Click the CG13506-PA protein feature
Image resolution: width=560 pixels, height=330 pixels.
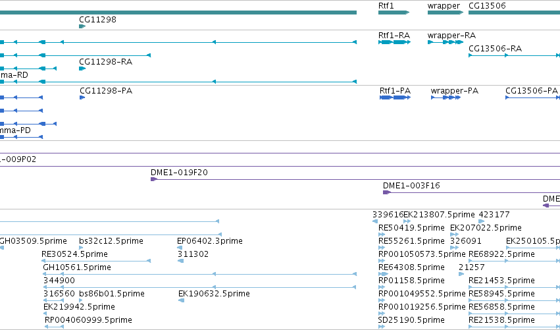[x=533, y=97]
